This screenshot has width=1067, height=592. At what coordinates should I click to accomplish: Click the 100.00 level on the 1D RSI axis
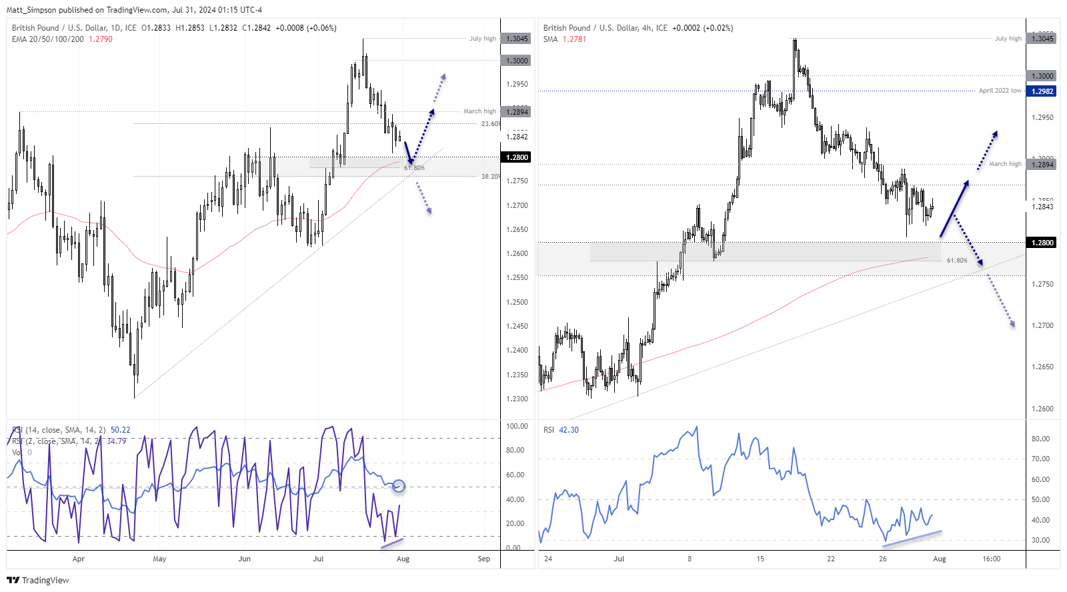[517, 426]
